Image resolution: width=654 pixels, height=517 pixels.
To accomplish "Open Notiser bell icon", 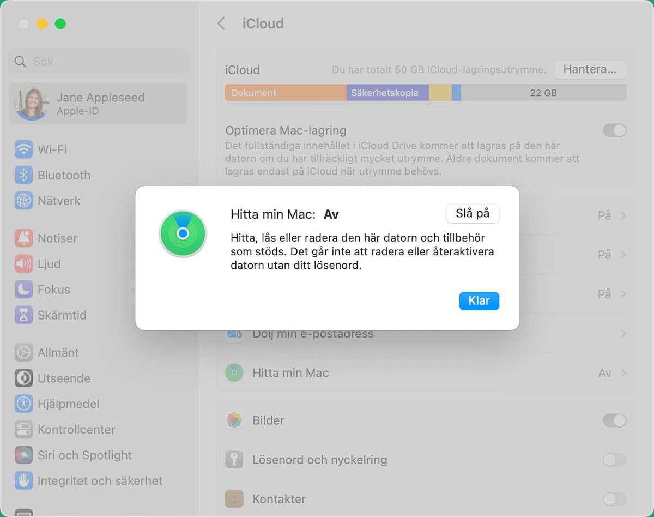I will [23, 238].
